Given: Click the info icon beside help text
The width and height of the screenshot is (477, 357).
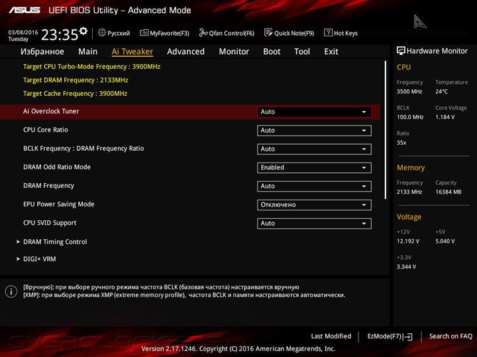Looking at the screenshot, I should [x=11, y=292].
